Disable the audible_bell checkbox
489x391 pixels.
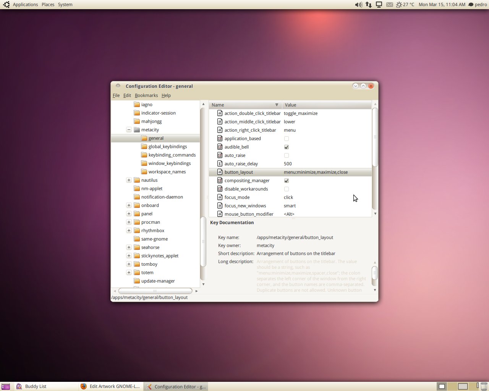click(x=287, y=147)
